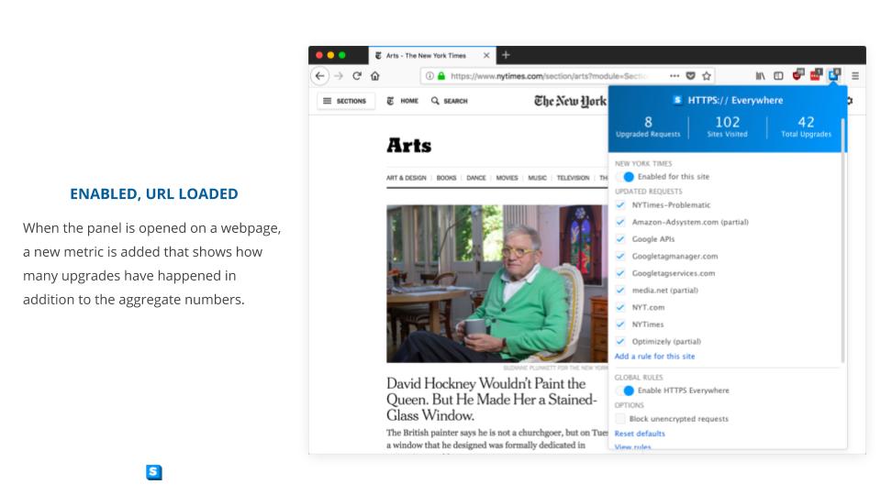Uncheck the NYTimes rule

click(x=620, y=324)
